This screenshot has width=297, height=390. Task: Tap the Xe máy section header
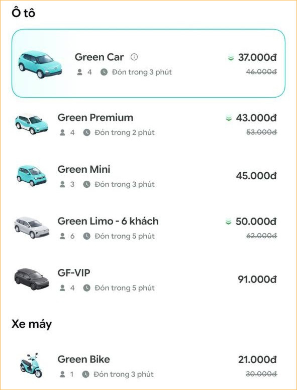(x=32, y=324)
